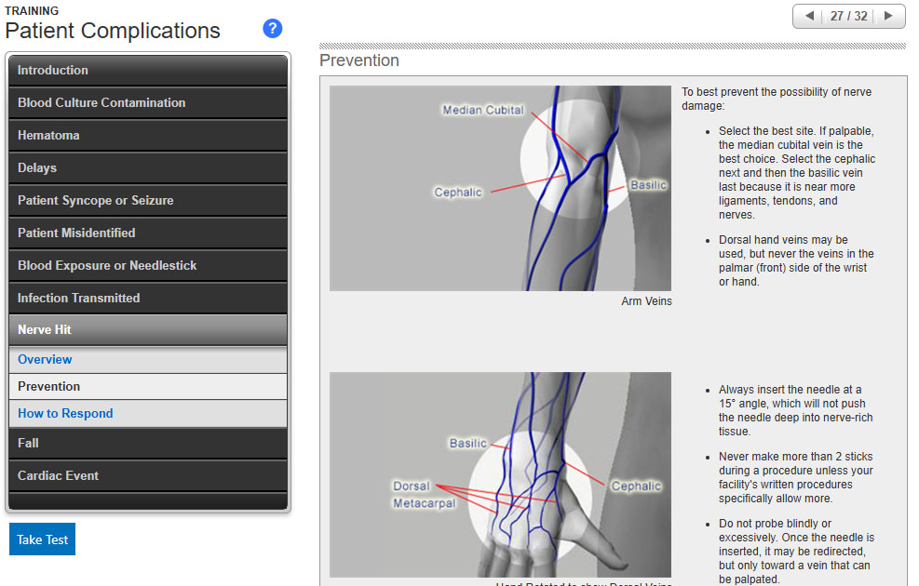Open Blood Exposure or Needlestick section
Viewport: 919px width, 586px height.
148,266
